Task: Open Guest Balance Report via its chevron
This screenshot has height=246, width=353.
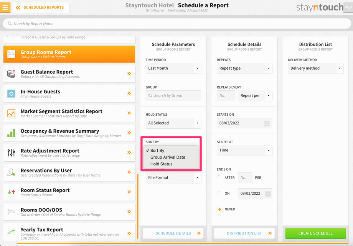Action: 129,74
